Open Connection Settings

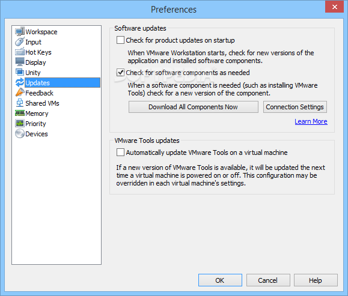tap(295, 107)
